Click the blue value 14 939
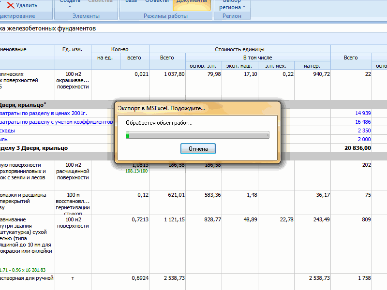 363,113
